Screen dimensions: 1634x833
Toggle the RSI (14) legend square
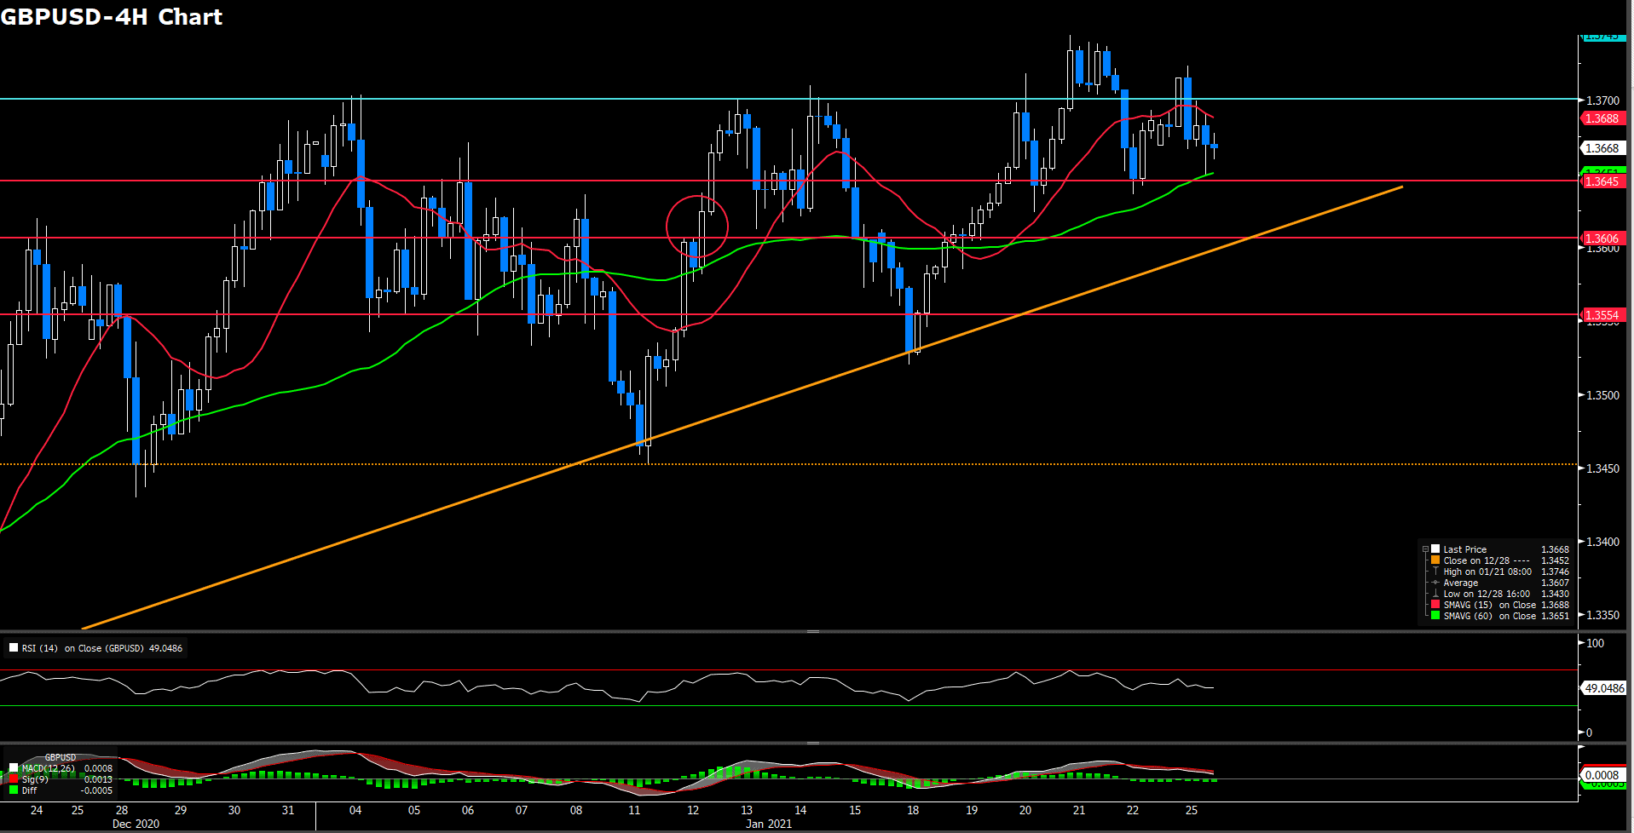(14, 648)
